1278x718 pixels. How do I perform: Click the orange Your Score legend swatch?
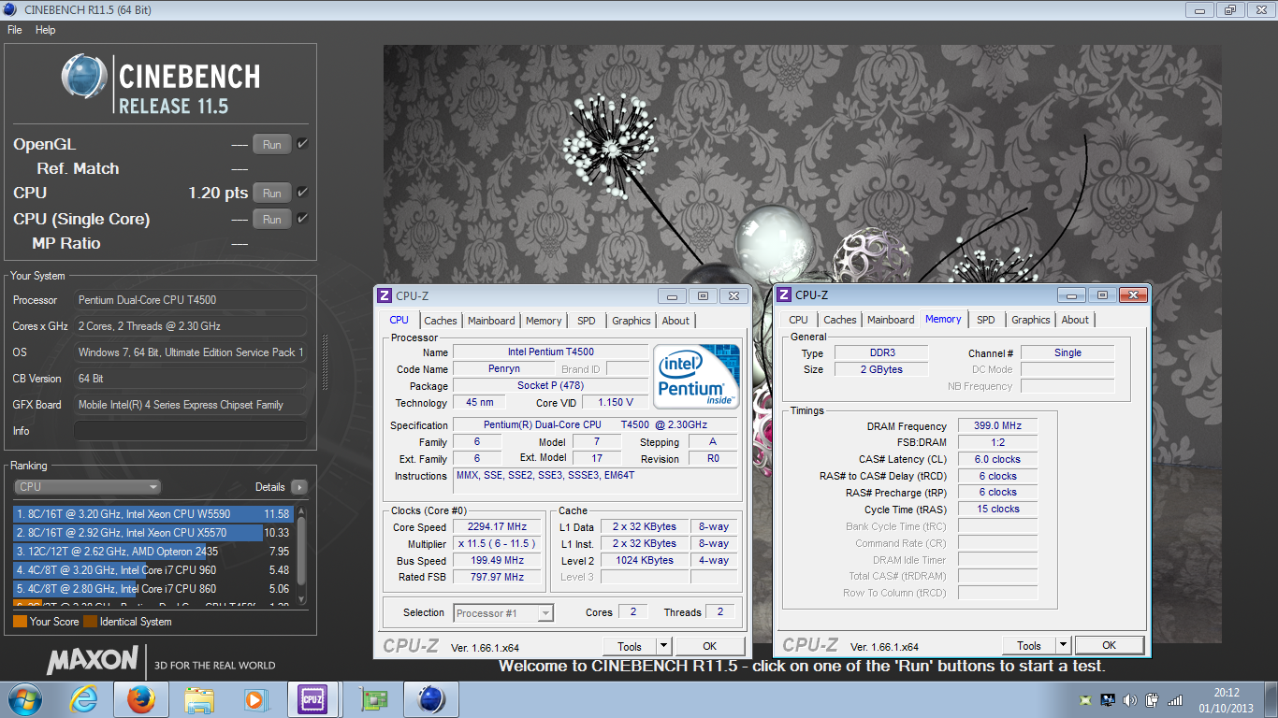coord(20,622)
